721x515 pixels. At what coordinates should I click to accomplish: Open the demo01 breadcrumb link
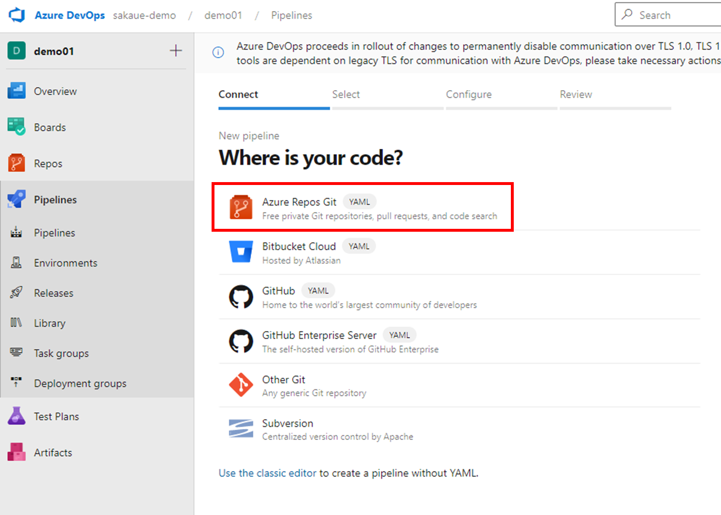tap(223, 15)
